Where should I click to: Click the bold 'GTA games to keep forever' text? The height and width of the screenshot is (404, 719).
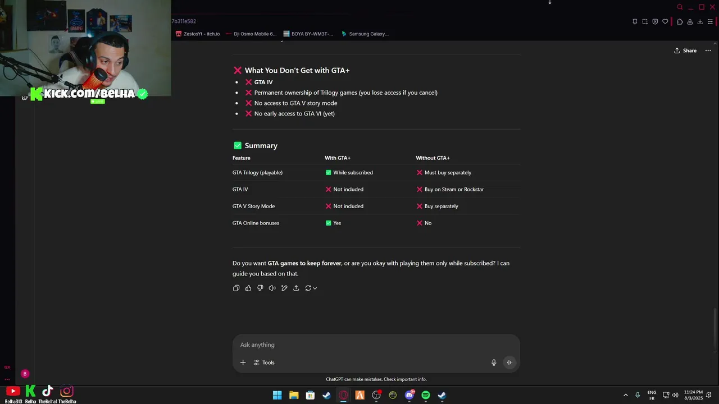304,263
